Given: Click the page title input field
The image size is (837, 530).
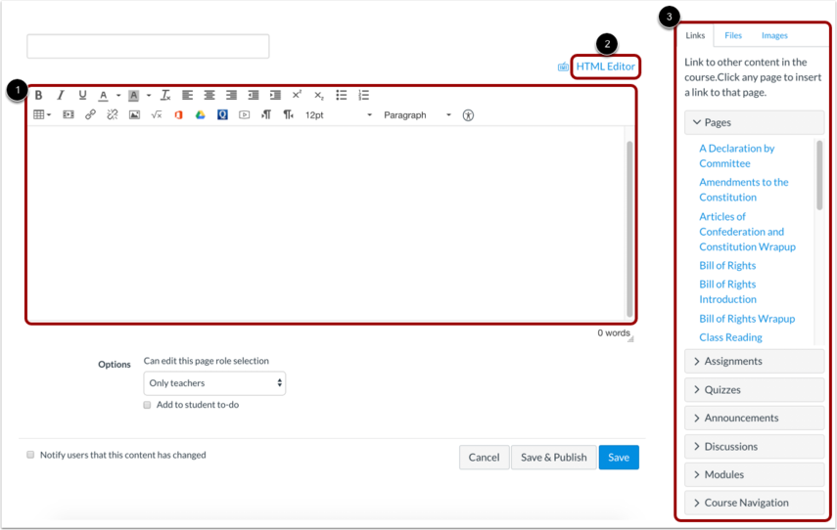Looking at the screenshot, I should 148,46.
